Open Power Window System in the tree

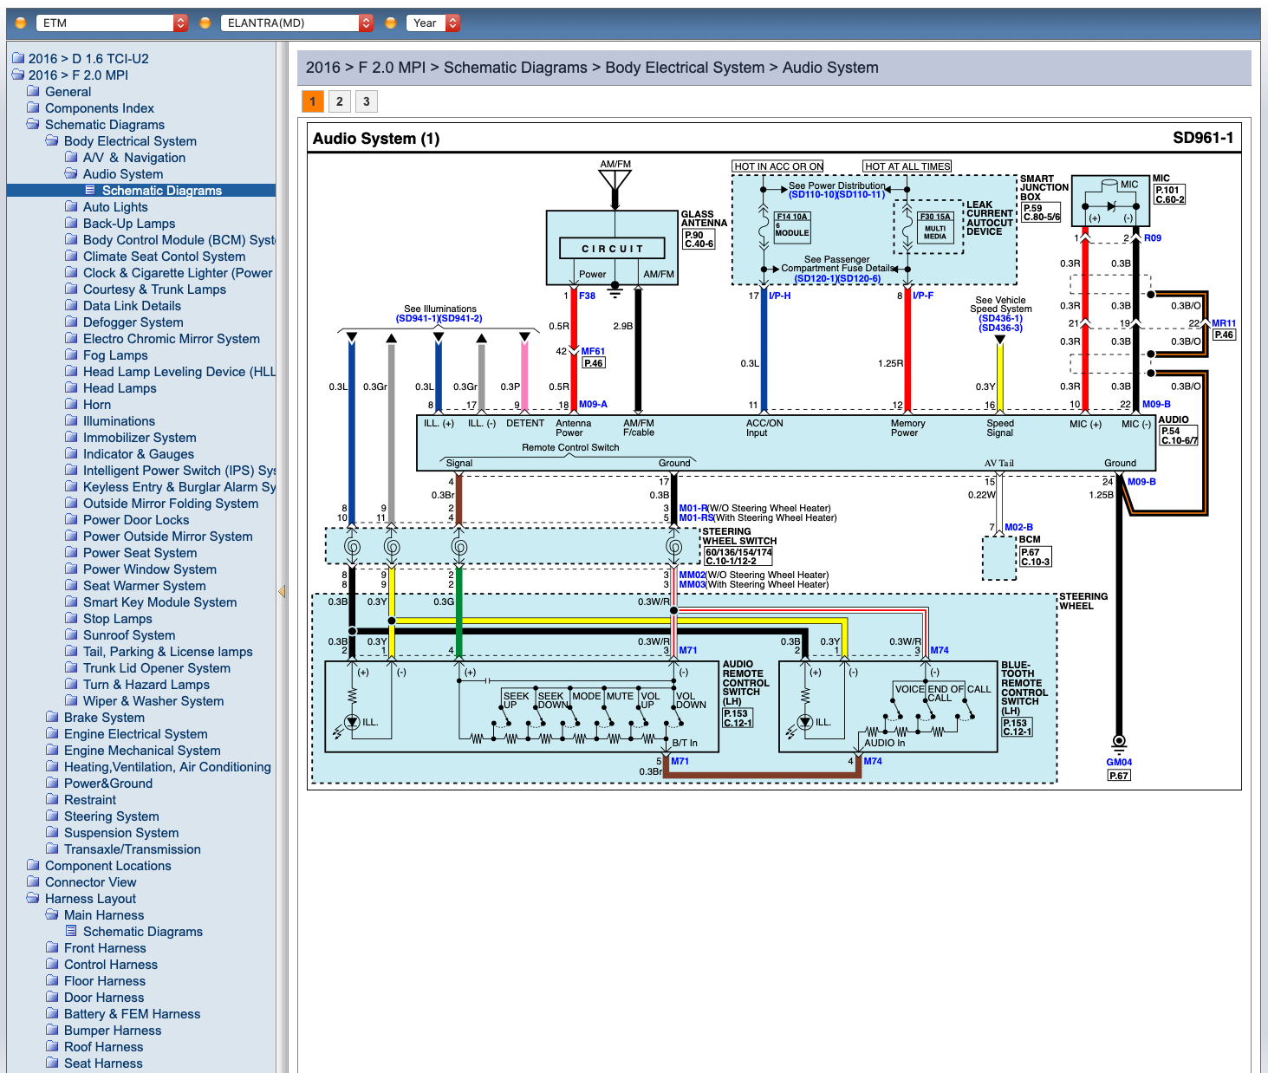coord(149,569)
